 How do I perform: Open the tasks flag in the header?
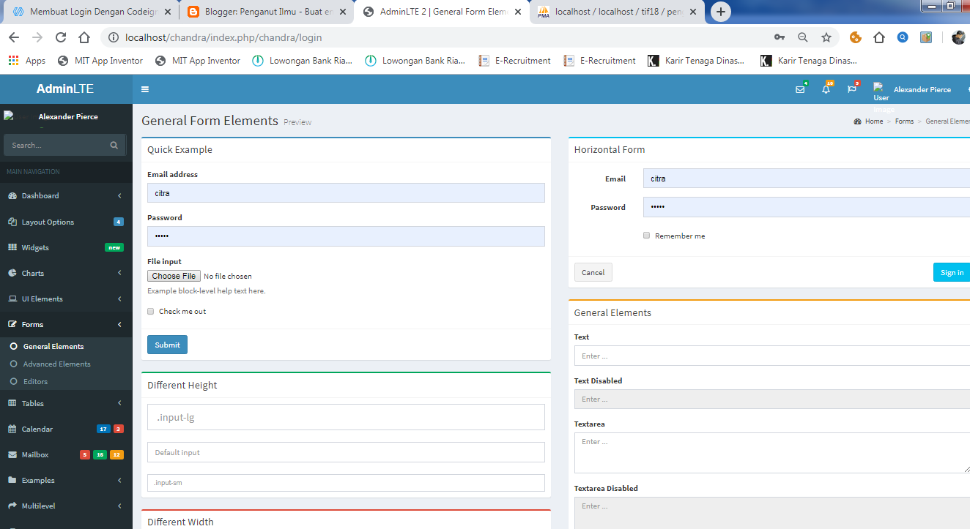(852, 89)
